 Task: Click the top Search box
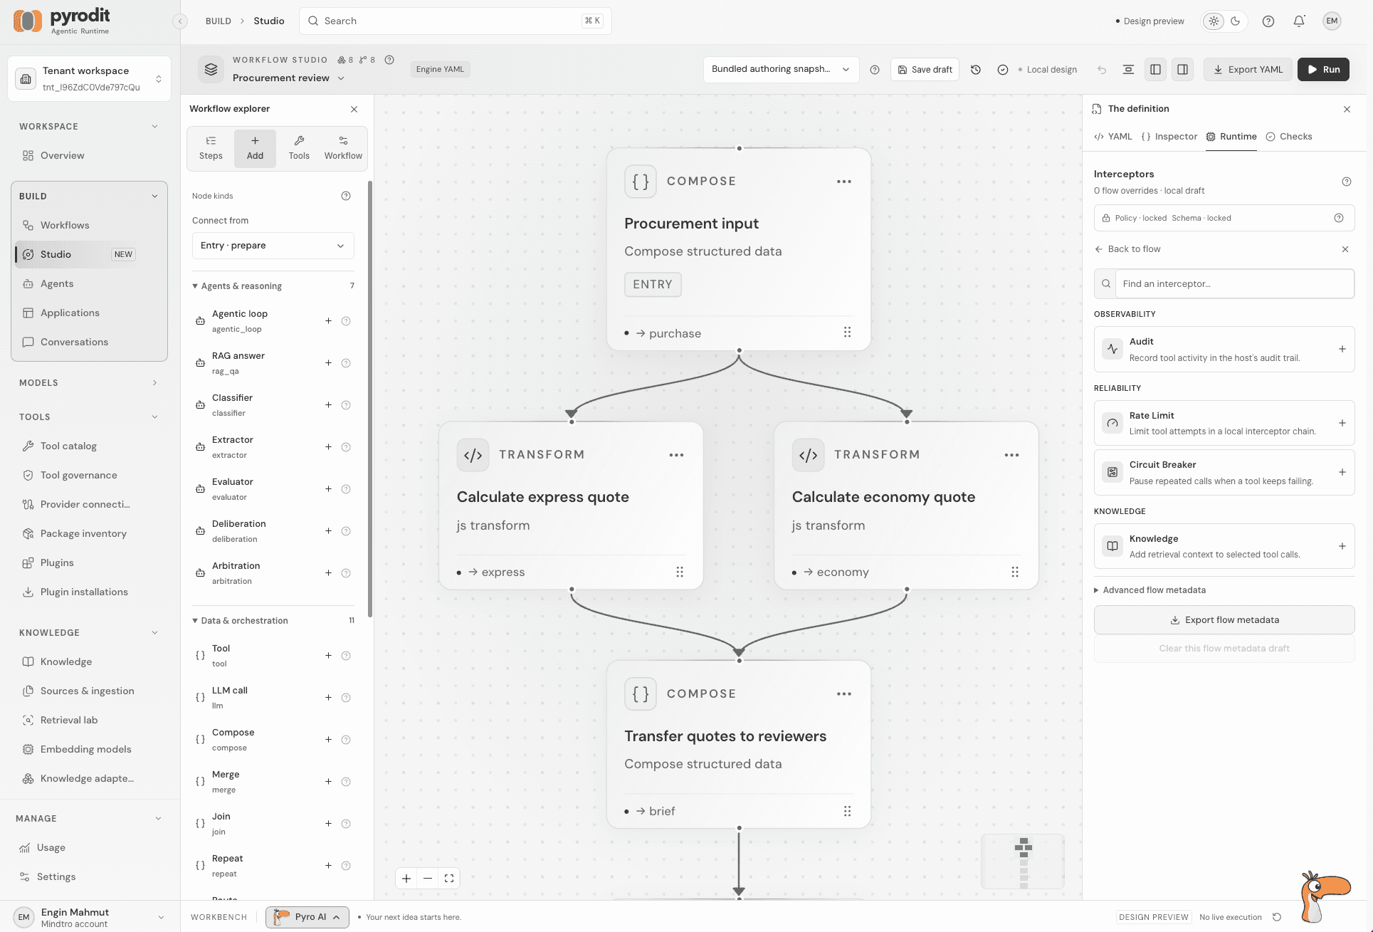456,21
